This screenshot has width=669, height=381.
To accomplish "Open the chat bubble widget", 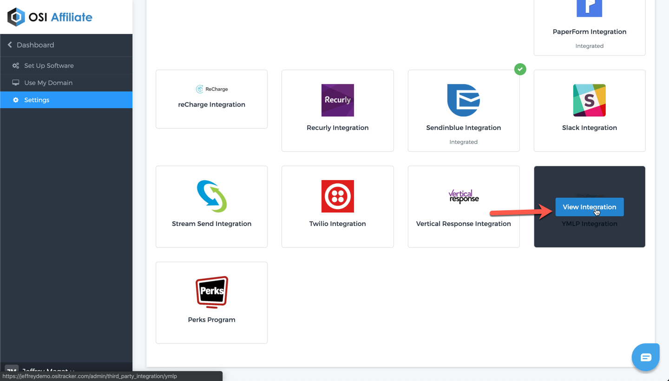I will coord(646,357).
